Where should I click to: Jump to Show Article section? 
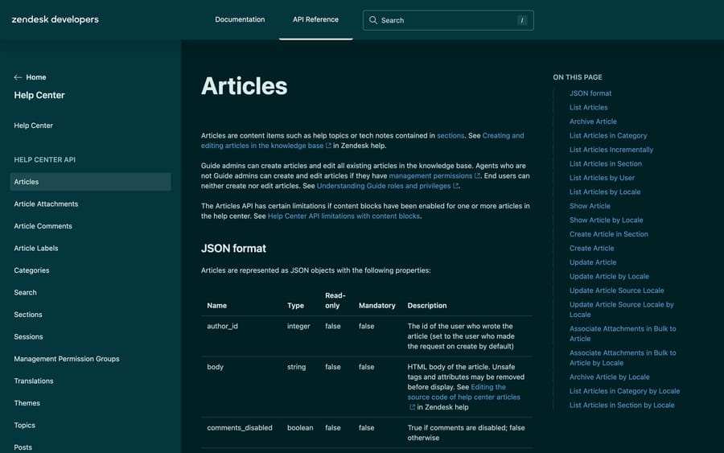[590, 206]
